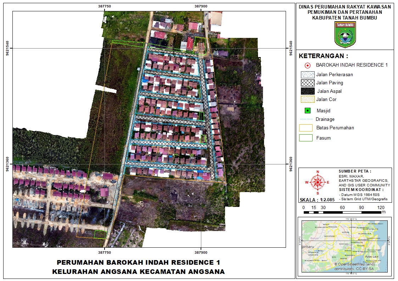398x281 pixels.
Task: Click the map title 'Perumahan Barokah Indah Residence 1'
Action: click(x=138, y=263)
